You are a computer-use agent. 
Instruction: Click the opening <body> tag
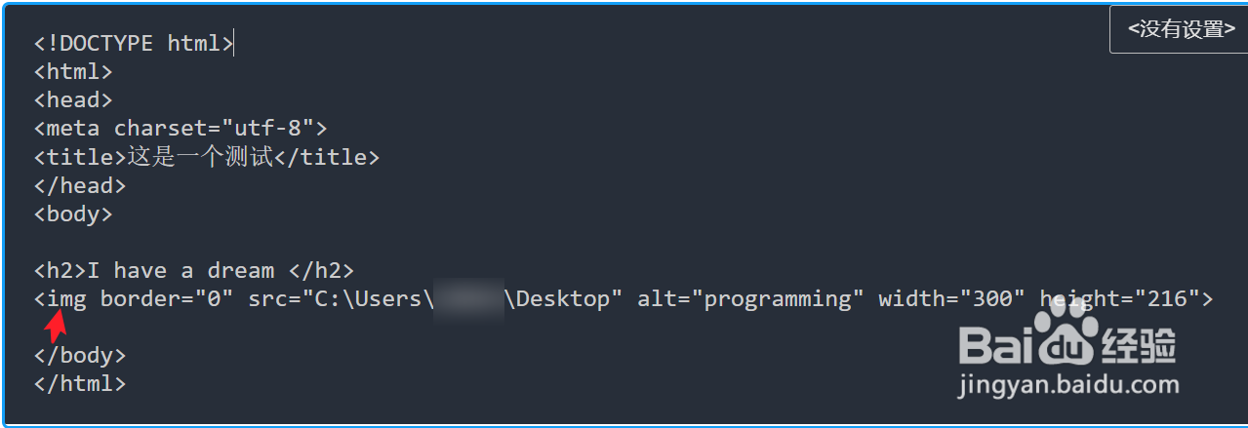point(73,214)
